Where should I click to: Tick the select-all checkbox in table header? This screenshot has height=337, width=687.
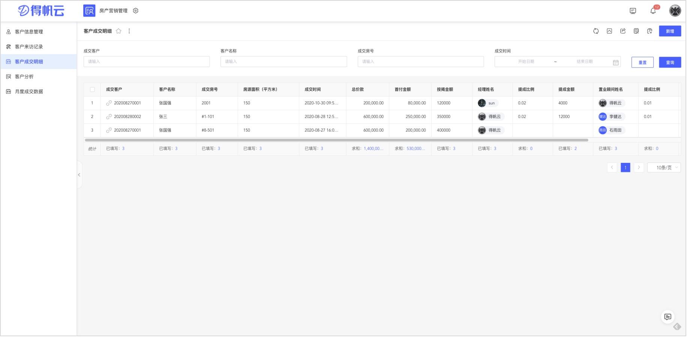pos(92,89)
